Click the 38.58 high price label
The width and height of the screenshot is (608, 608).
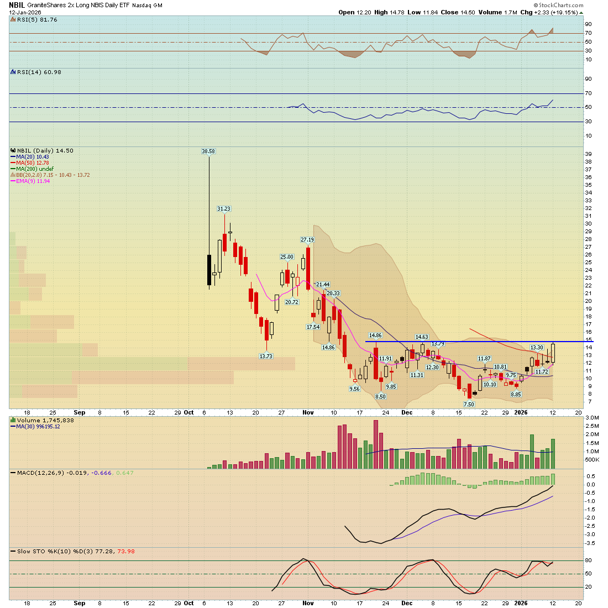point(208,151)
